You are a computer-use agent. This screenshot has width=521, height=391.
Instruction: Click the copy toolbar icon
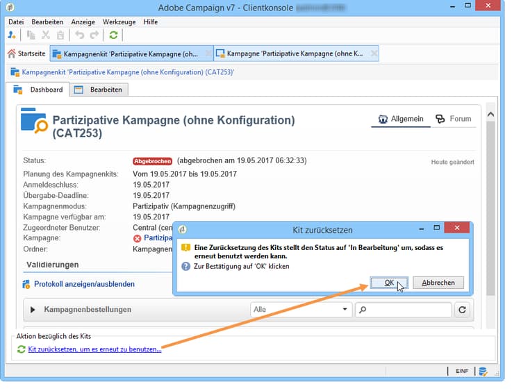coord(31,35)
